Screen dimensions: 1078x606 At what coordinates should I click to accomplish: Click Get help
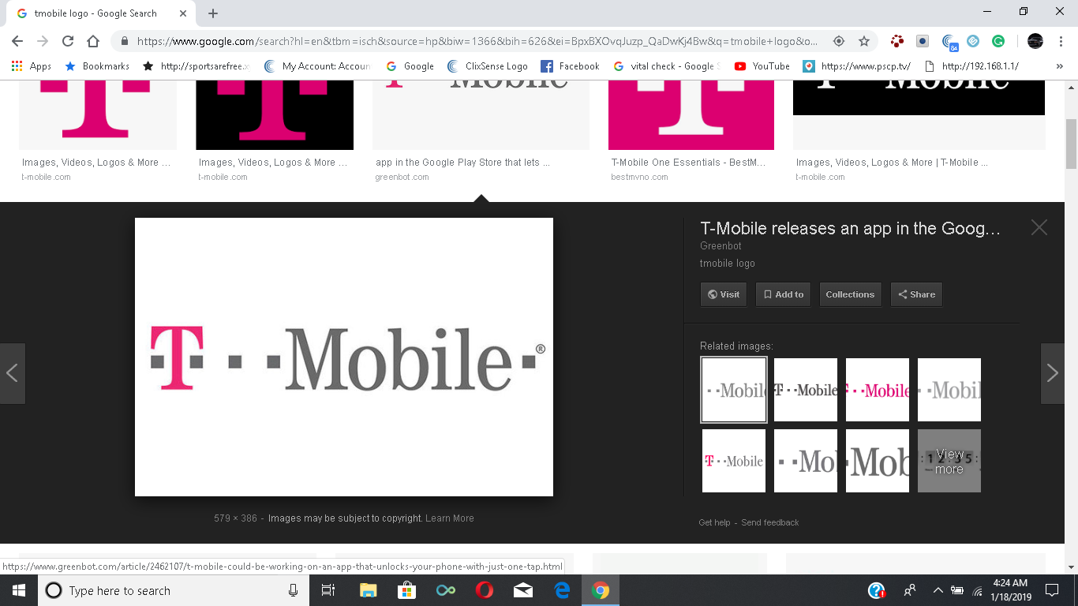point(714,522)
